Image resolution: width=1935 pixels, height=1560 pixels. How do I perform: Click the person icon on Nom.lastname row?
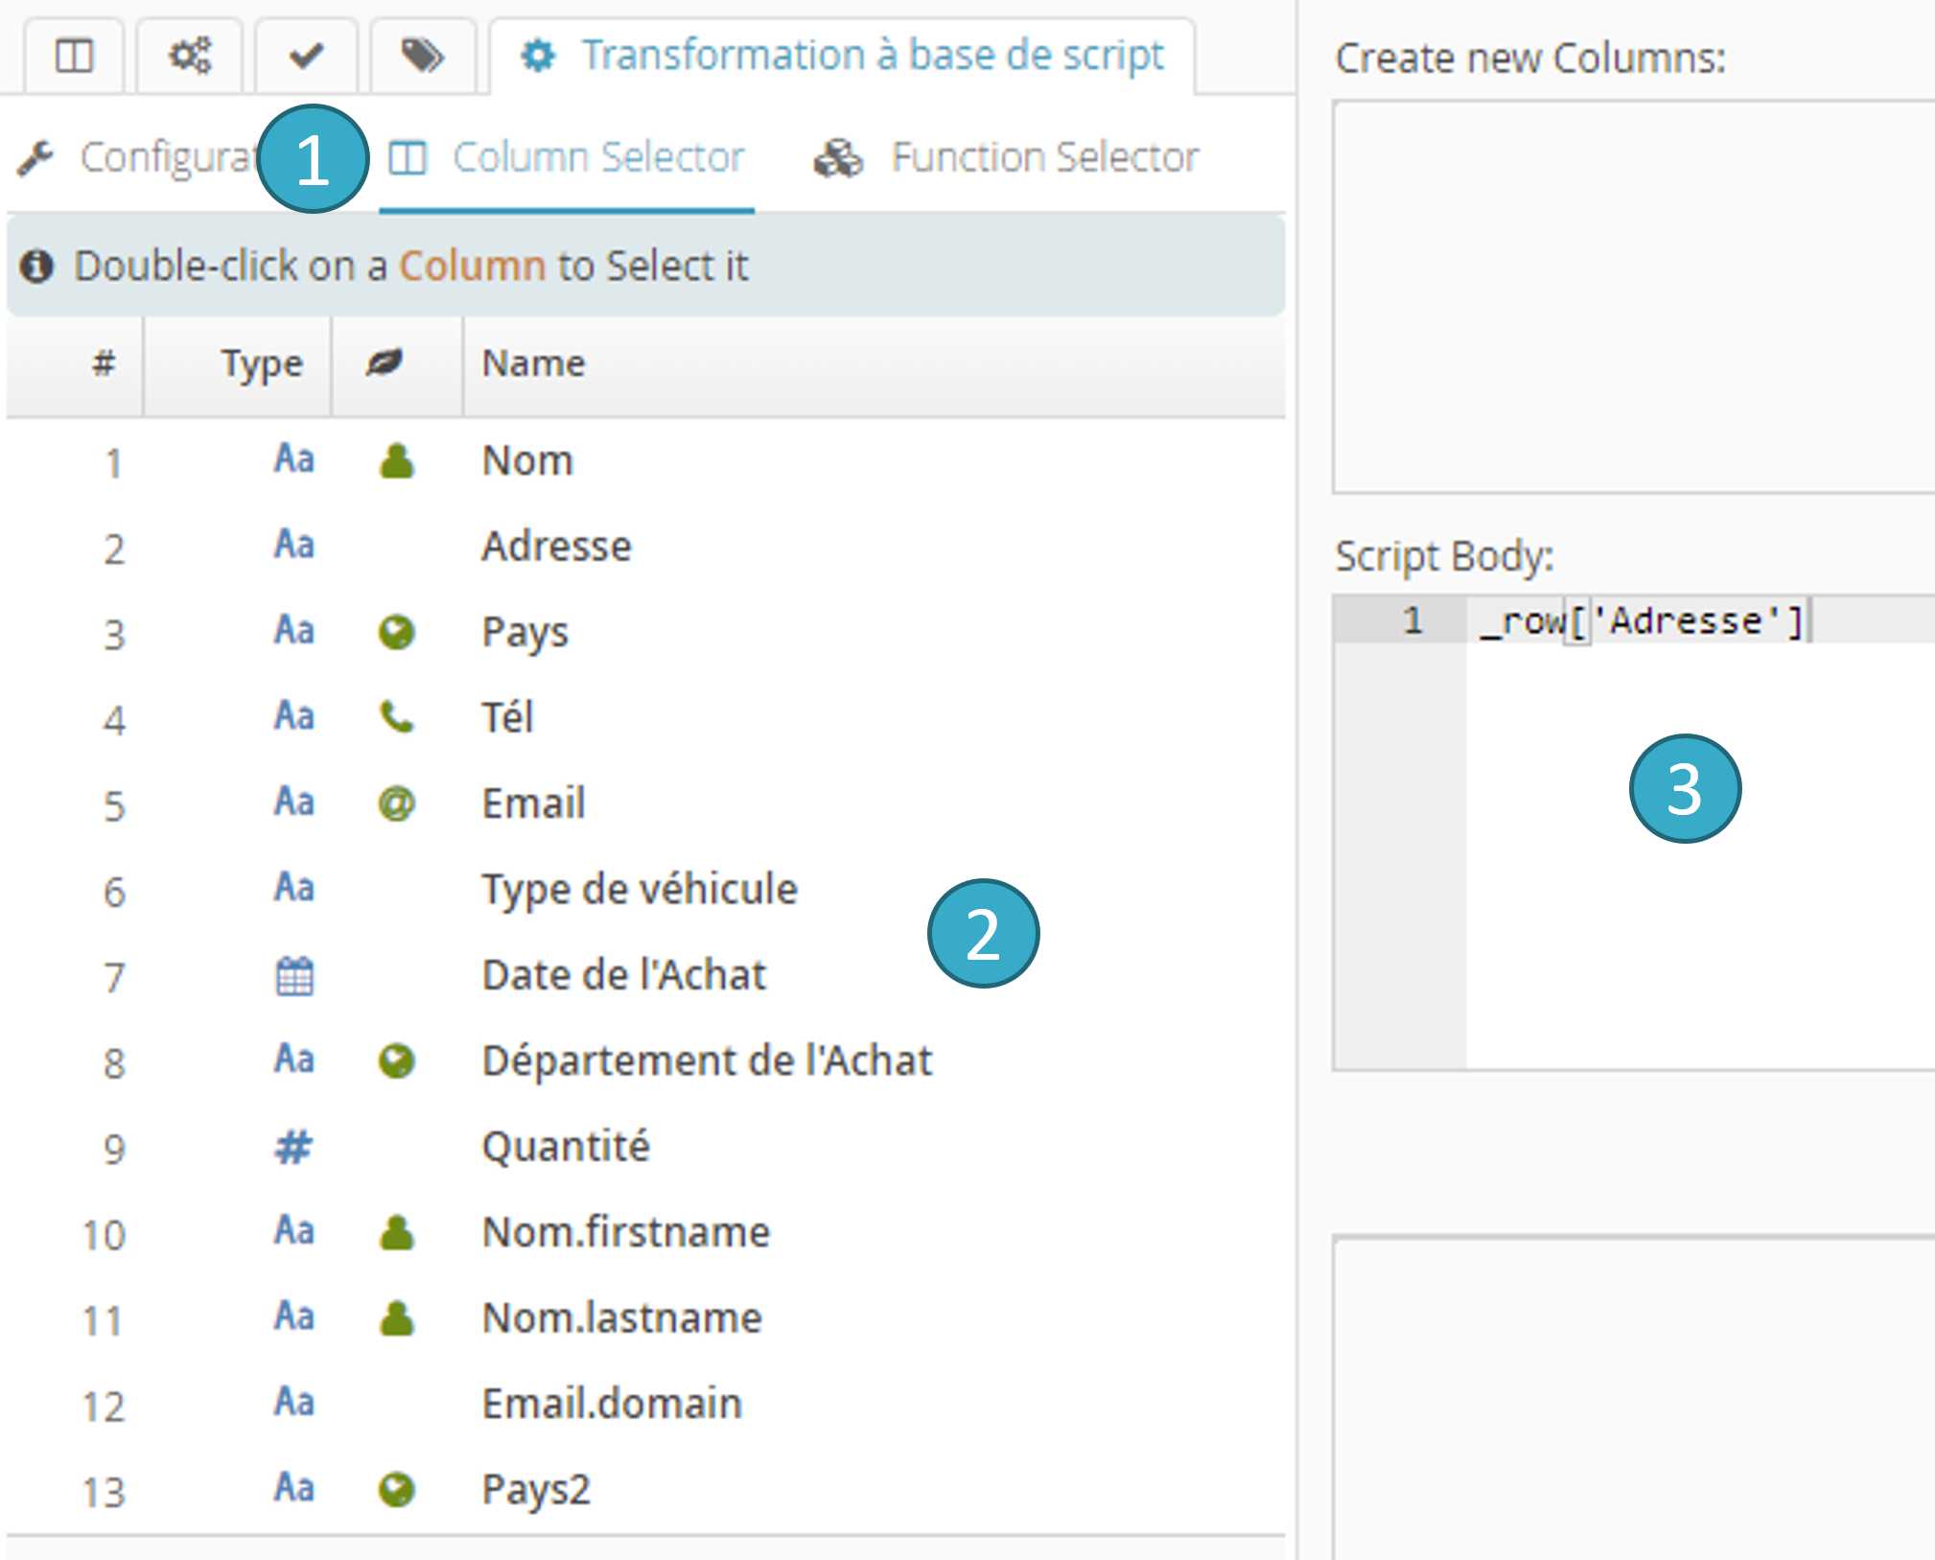(396, 1318)
